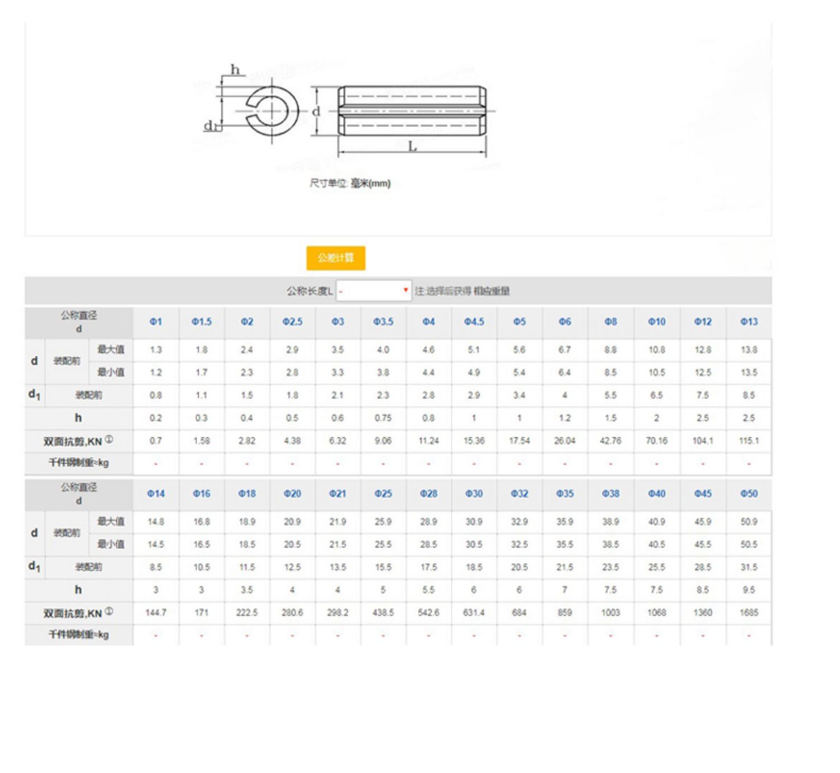Select the Φ45 column header
The width and height of the screenshot is (840, 773).
pyautogui.click(x=703, y=494)
